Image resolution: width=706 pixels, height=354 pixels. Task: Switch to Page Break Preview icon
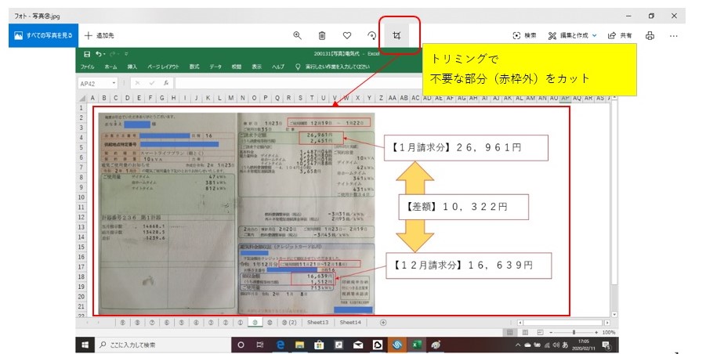click(x=540, y=332)
